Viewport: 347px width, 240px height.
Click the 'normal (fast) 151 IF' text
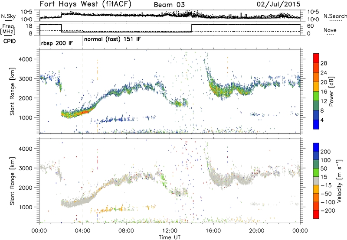point(112,39)
